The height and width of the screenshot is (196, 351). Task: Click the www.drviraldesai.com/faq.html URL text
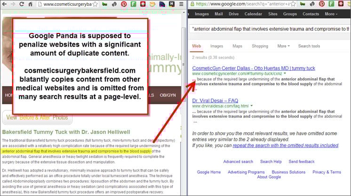click(x=220, y=106)
